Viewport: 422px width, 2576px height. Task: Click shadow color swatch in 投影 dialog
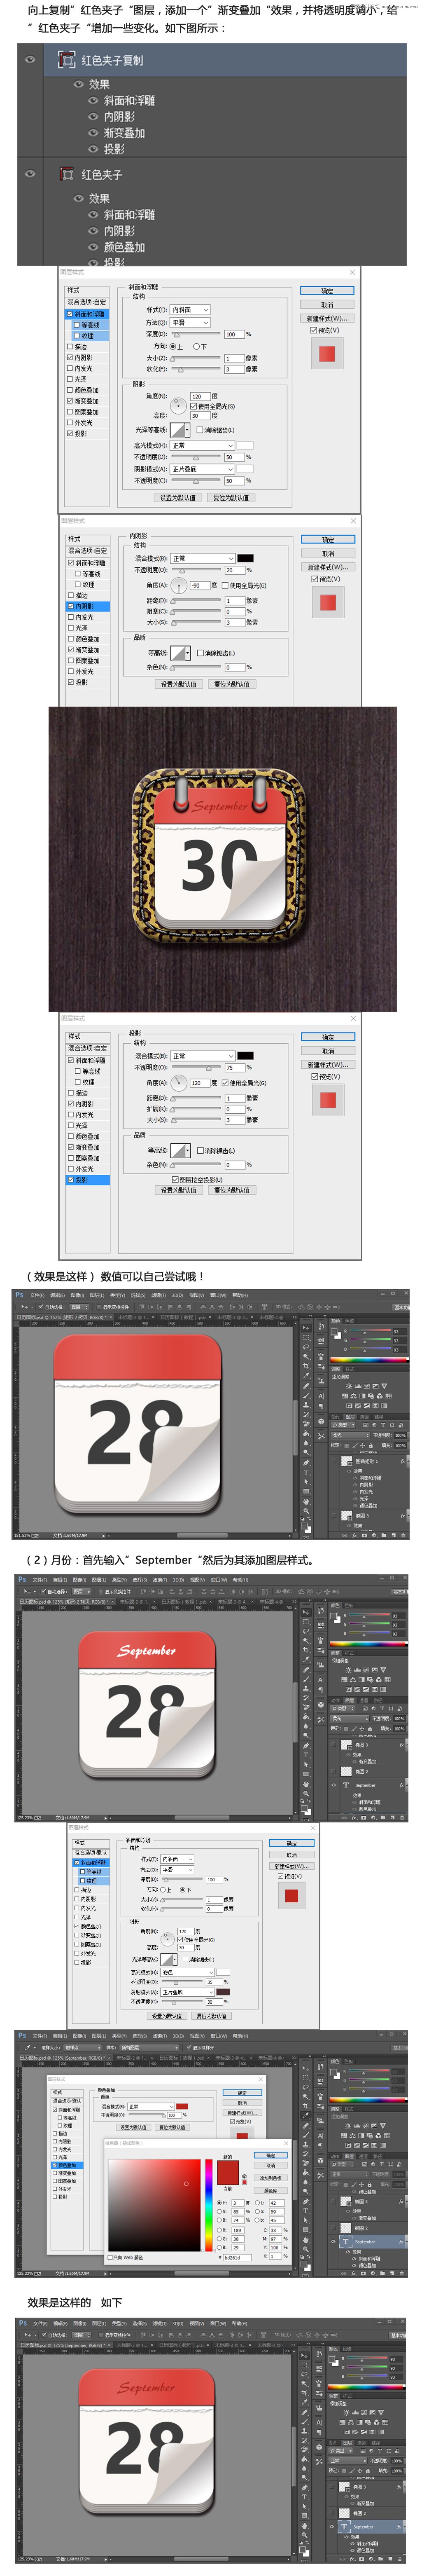tap(245, 1056)
